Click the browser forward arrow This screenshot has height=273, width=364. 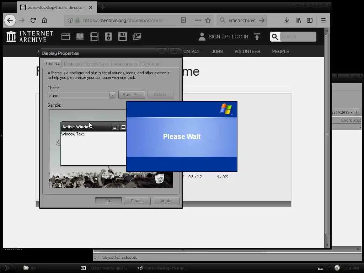(x=22, y=20)
